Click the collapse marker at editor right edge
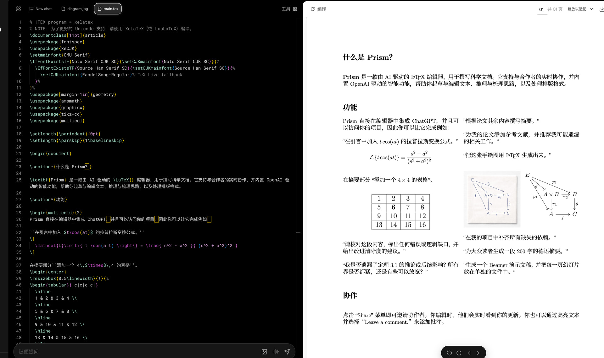604x358 pixels. point(298,232)
